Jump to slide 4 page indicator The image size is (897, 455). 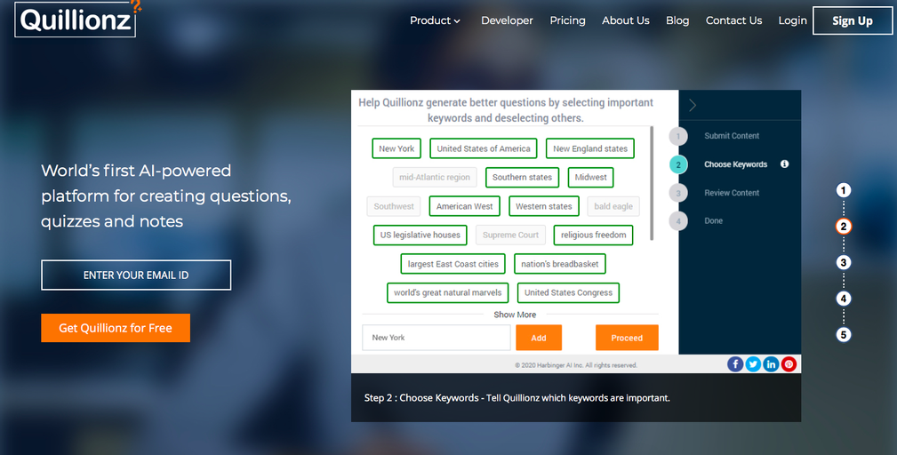tap(844, 299)
